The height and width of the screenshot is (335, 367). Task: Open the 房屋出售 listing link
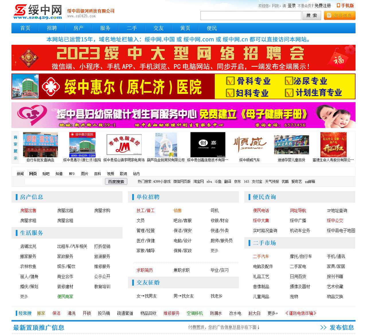pyautogui.click(x=28, y=210)
